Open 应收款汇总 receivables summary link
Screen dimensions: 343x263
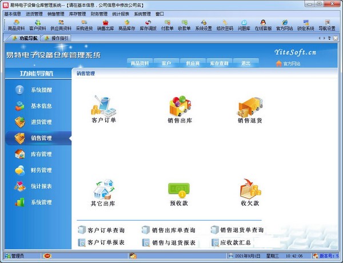click(x=235, y=243)
